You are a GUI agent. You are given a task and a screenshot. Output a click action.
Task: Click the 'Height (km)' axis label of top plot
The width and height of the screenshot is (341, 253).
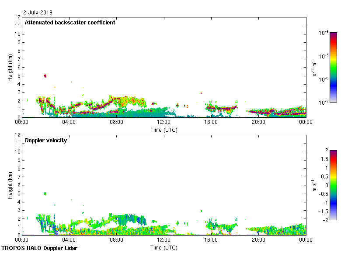click(x=10, y=67)
